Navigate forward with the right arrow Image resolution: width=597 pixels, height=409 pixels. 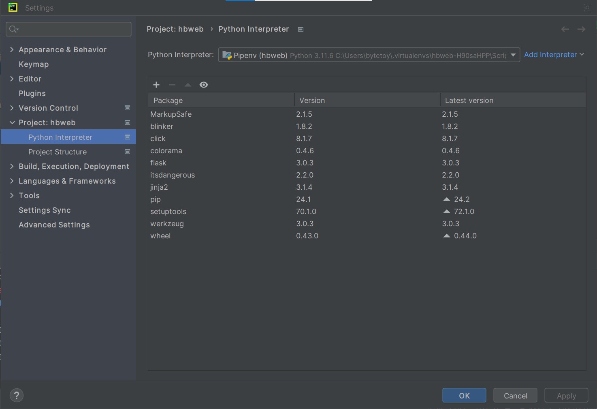(581, 29)
